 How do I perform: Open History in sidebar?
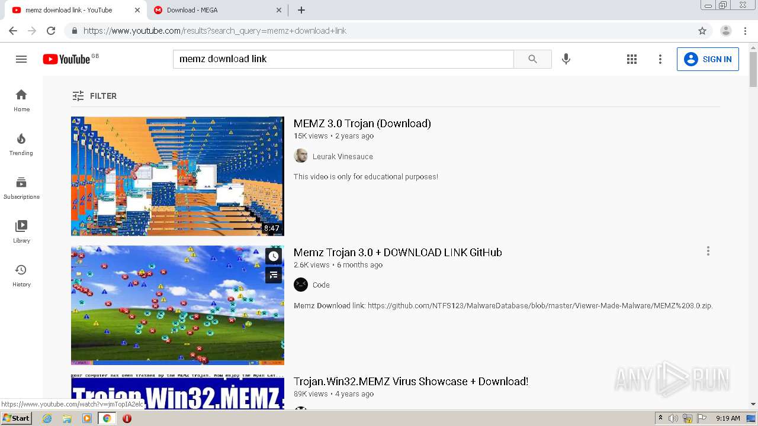click(21, 276)
